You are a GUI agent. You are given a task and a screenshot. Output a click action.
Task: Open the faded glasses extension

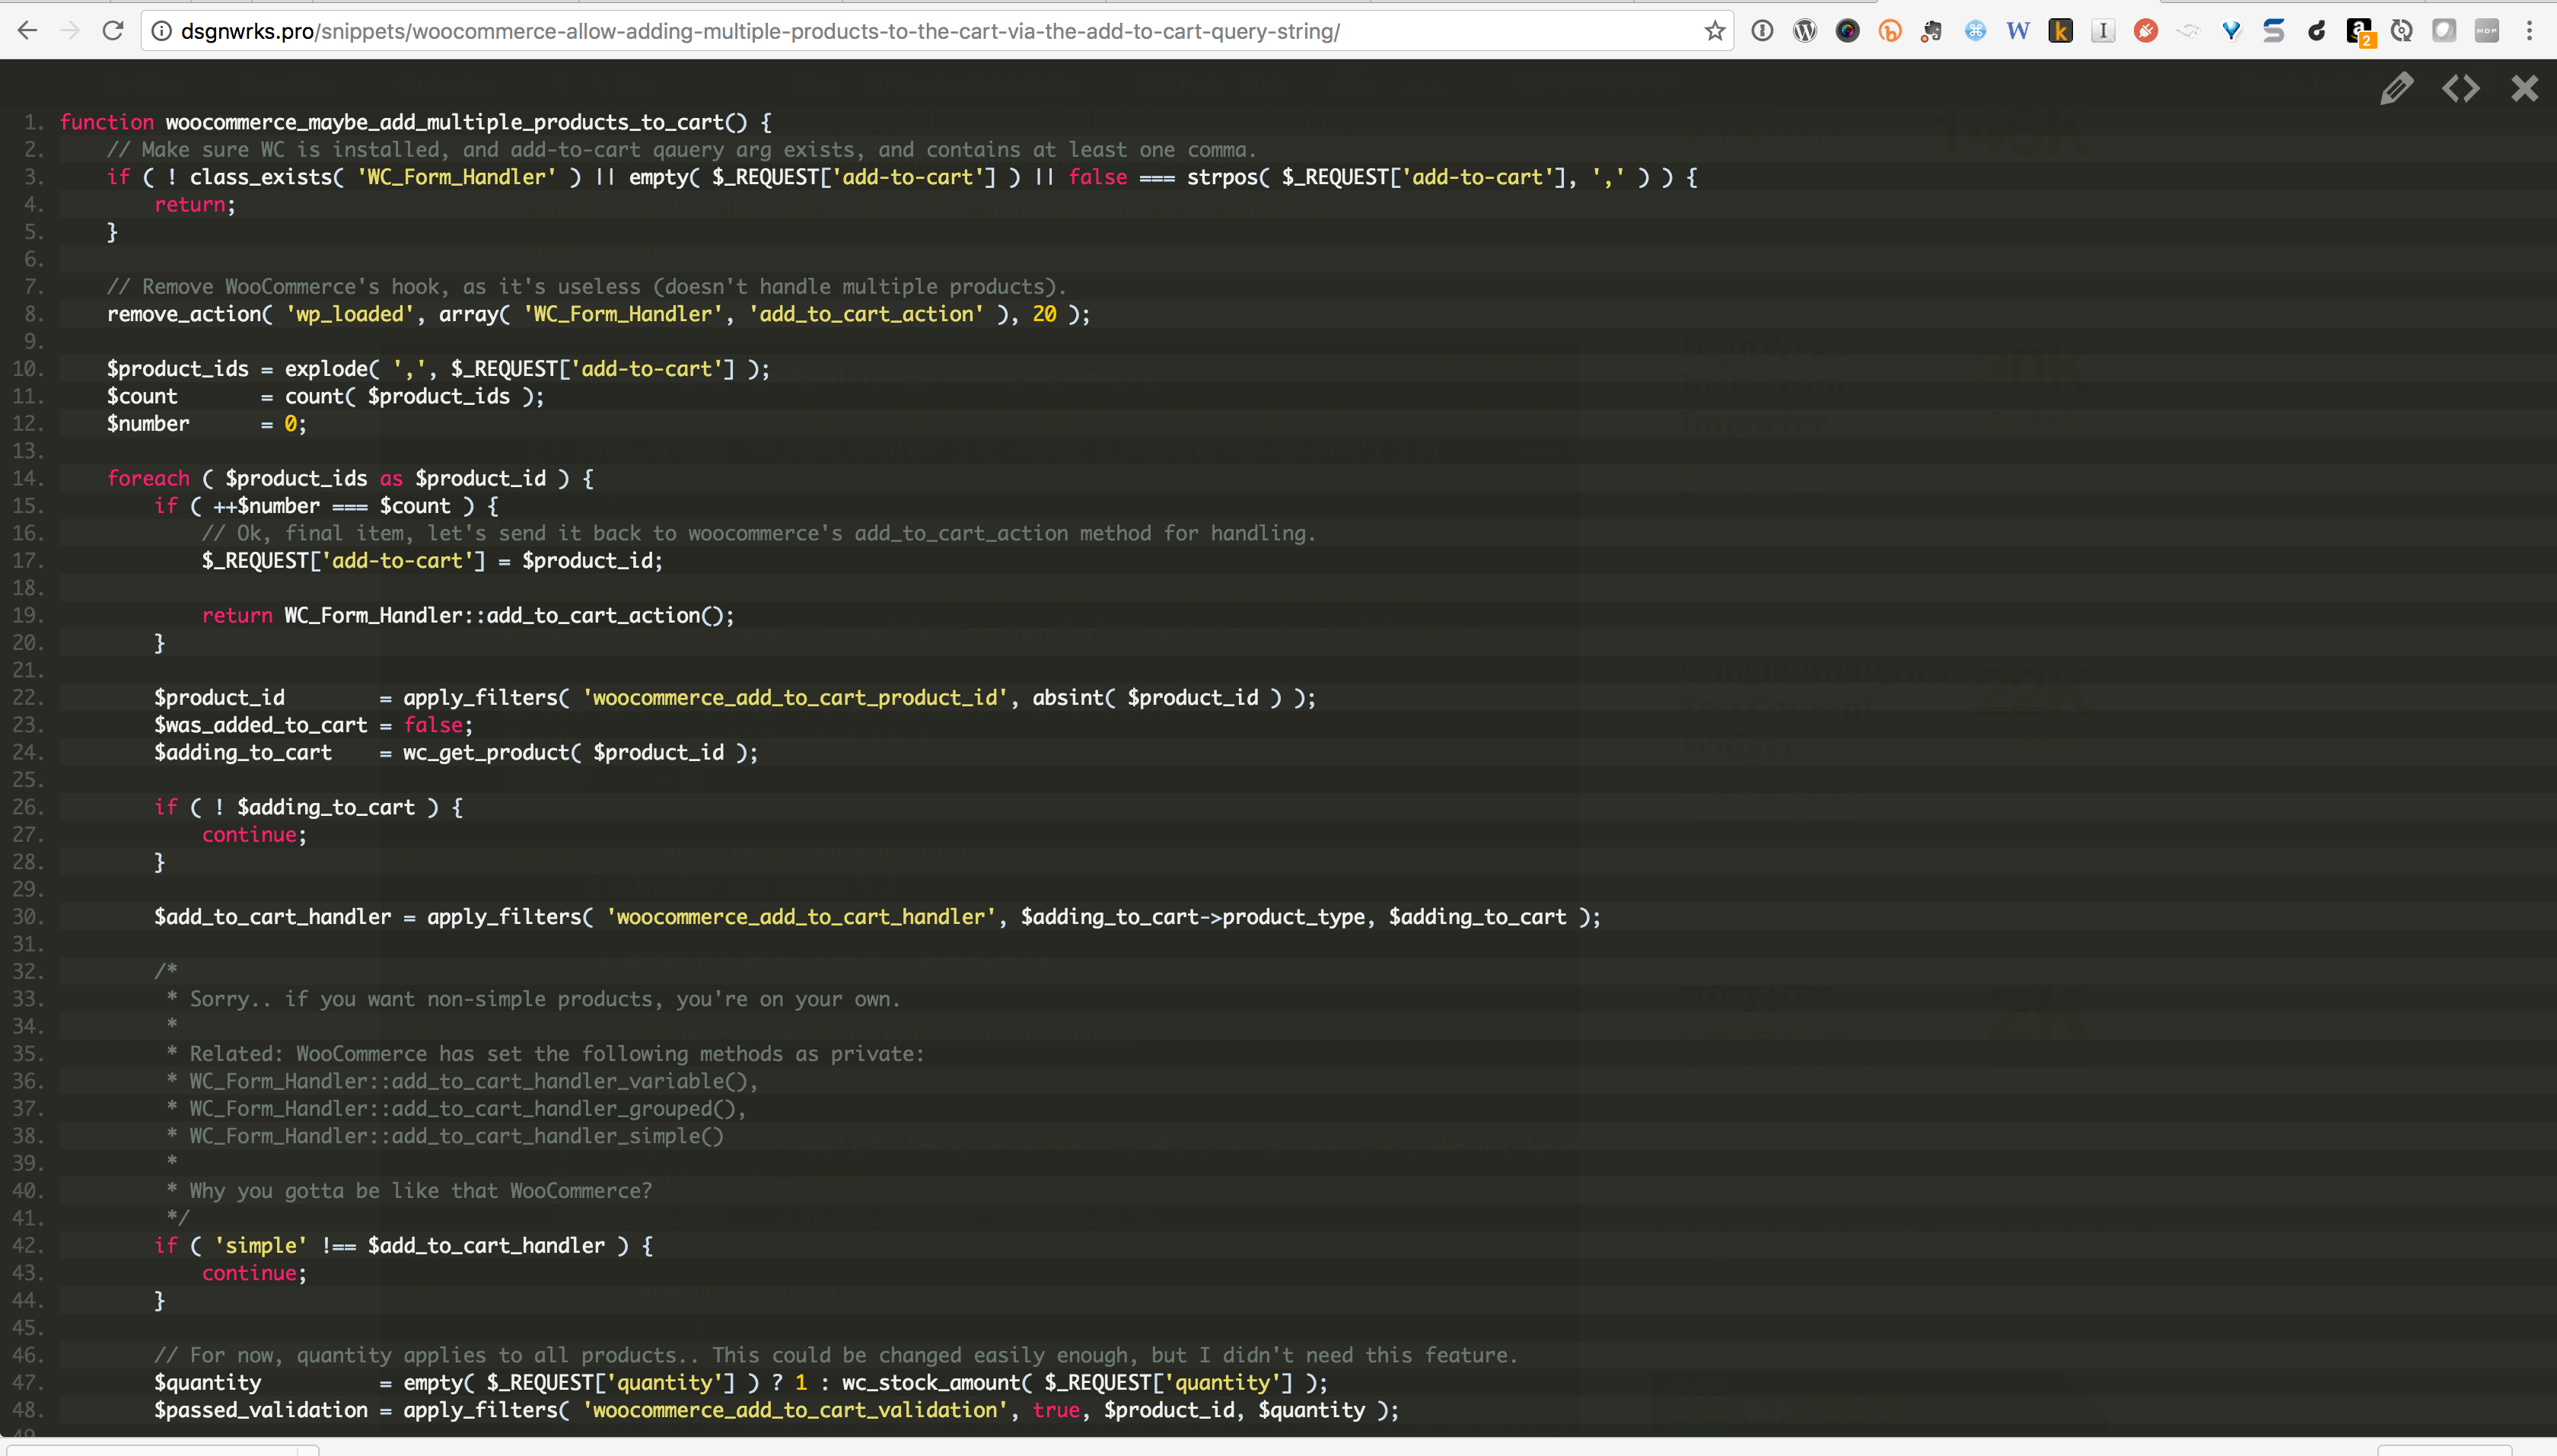[2188, 31]
